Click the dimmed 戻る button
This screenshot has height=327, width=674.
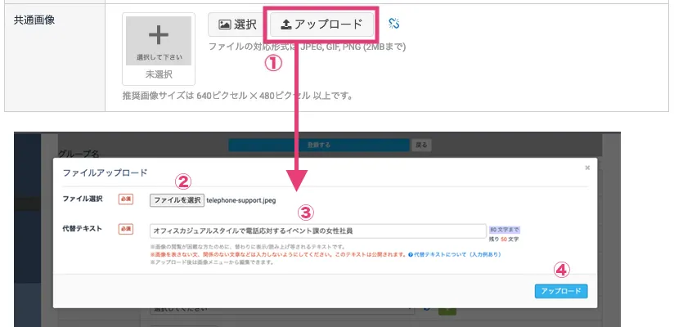click(x=422, y=144)
